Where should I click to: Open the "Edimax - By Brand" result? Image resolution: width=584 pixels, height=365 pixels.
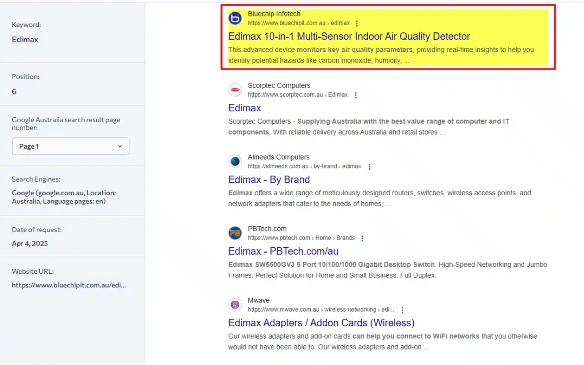269,180
